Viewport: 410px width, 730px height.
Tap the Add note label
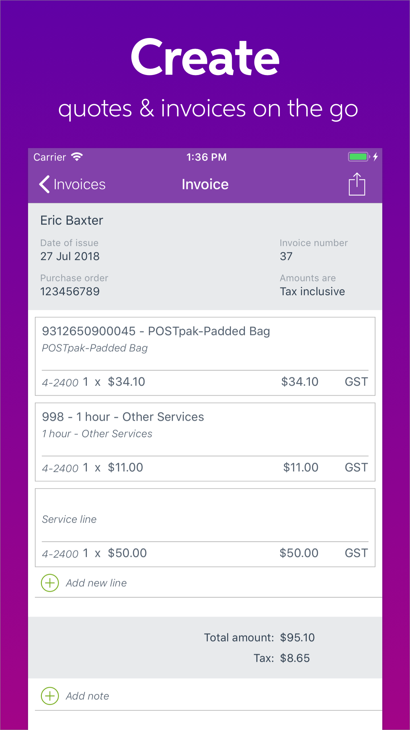click(x=87, y=696)
